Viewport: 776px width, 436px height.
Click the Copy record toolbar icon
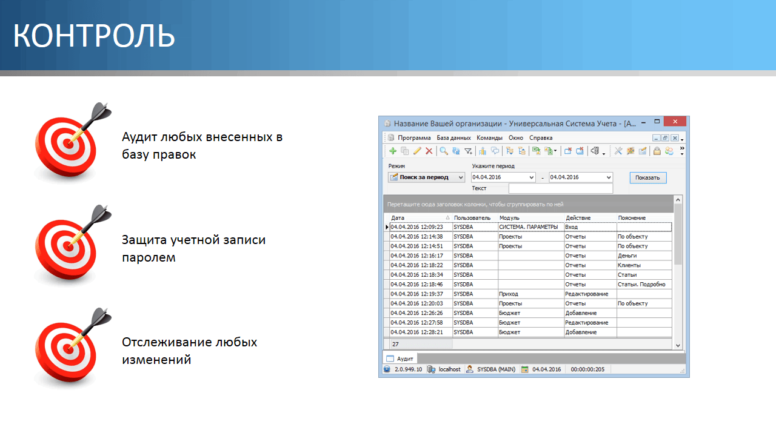pos(404,151)
